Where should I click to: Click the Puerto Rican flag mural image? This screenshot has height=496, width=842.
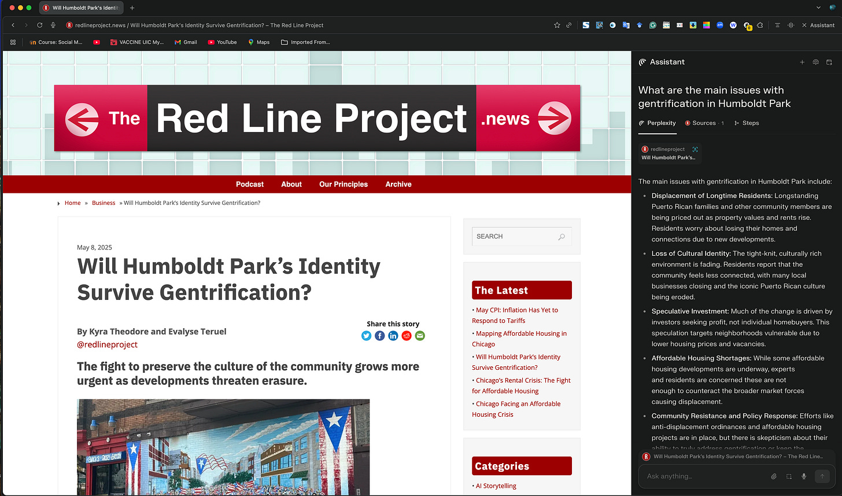click(223, 447)
